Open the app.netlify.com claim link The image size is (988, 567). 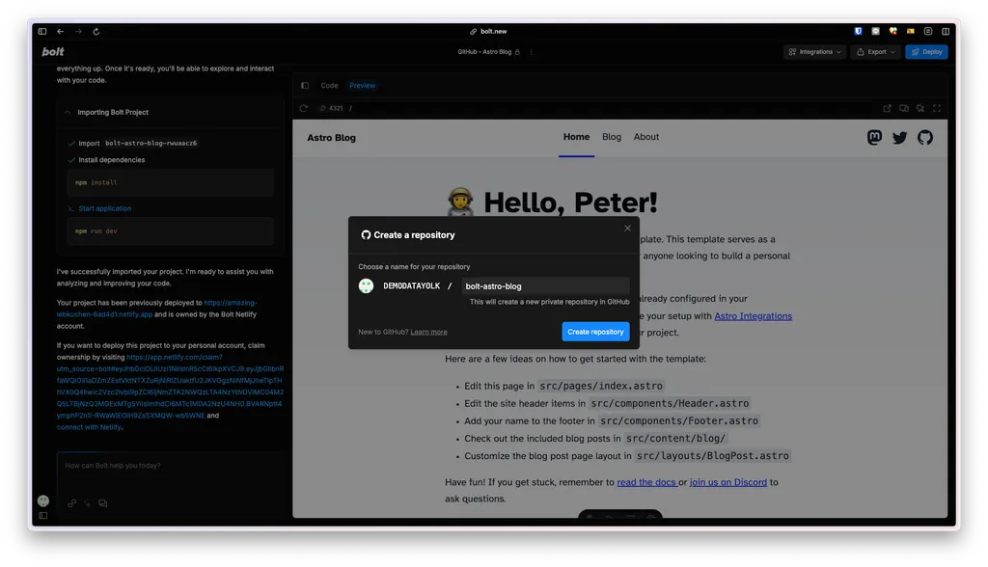[170, 386]
